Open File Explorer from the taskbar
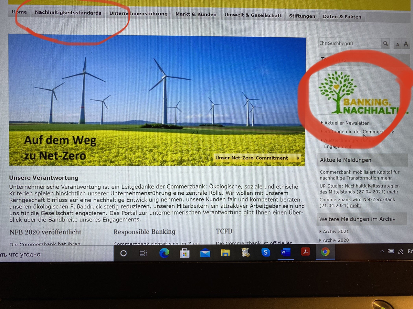This screenshot has height=309, width=413. (225, 253)
